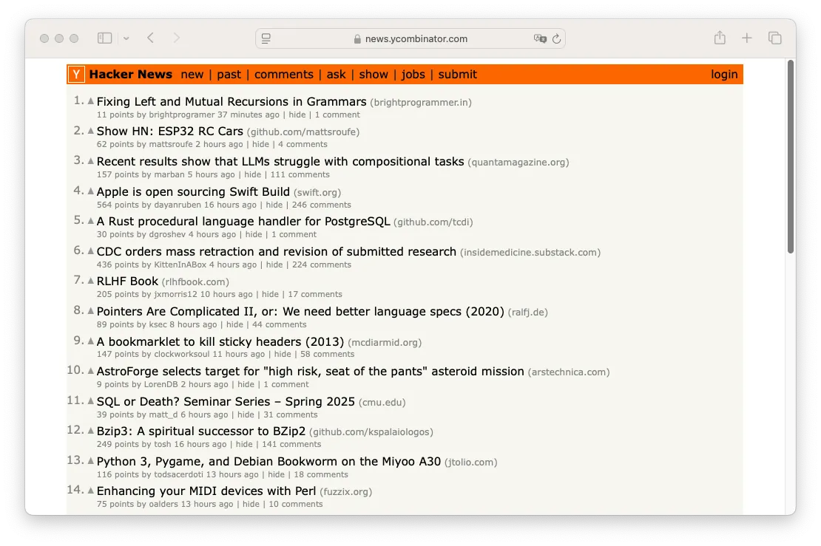Click the Y Combinator logo icon
Image resolution: width=821 pixels, height=546 pixels.
[x=76, y=75]
